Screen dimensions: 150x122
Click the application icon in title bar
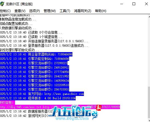tap(2, 4)
